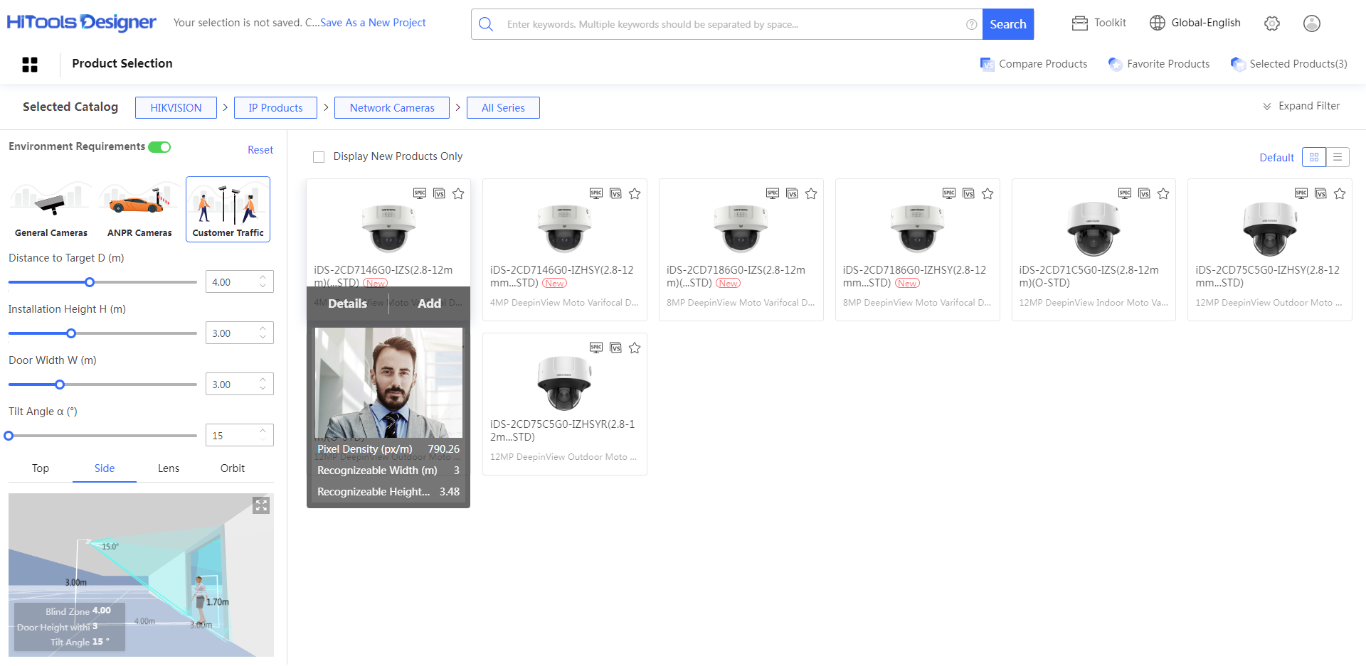Click compare VS icon on iDS-2CD7186G0-IZS card

click(792, 193)
